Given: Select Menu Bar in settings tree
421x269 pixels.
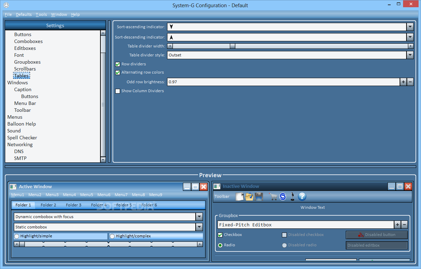Looking at the screenshot, I should coord(25,103).
